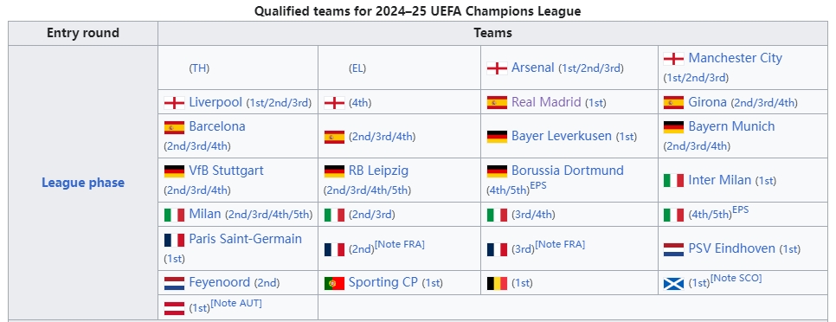Click the Note AUT footnote reference

(236, 303)
